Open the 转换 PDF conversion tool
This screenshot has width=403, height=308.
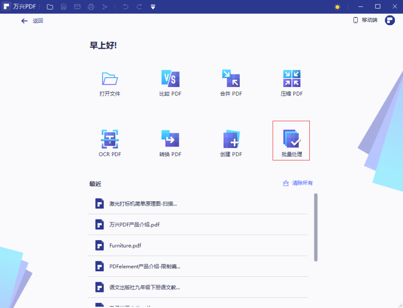(170, 140)
